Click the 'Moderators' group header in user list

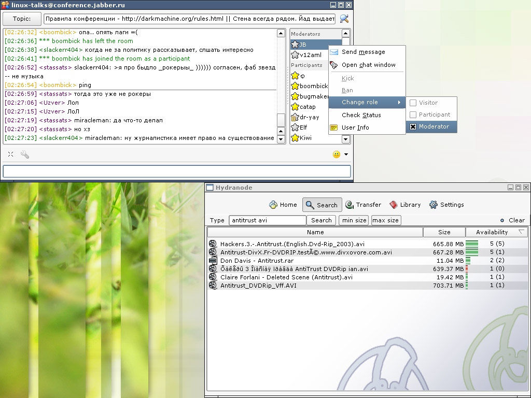[305, 34]
